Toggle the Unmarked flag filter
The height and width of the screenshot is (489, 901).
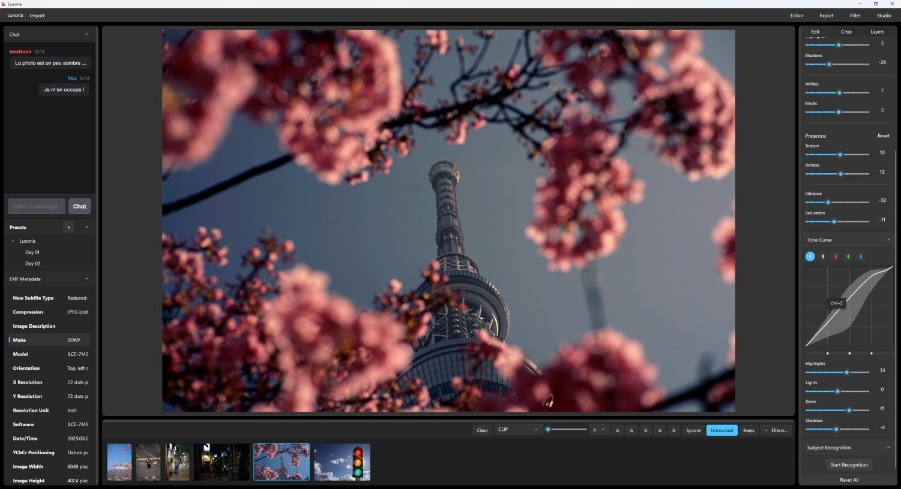pos(722,430)
